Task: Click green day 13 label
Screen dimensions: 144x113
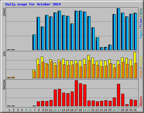Action: point(59,110)
